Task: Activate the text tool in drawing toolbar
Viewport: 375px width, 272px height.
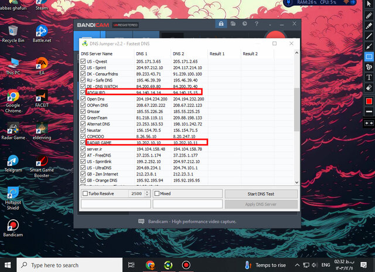Action: tap(369, 77)
